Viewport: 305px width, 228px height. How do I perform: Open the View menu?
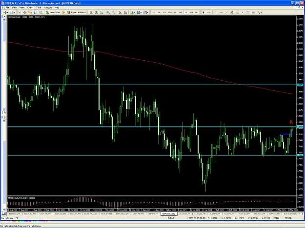pyautogui.click(x=14, y=8)
